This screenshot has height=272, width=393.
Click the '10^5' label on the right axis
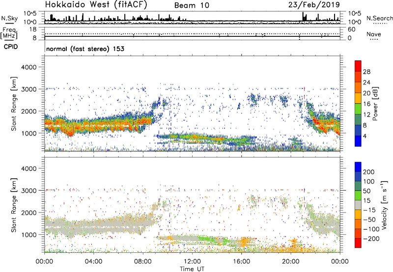354,14
